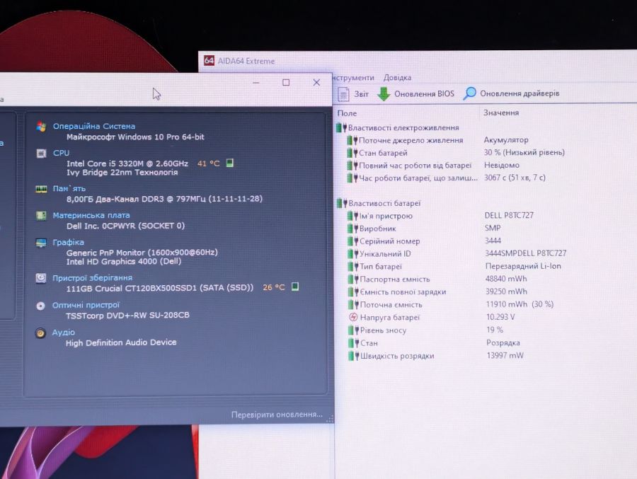
Task: Click the CPU chip icon in Speccy
Action: pos(41,153)
